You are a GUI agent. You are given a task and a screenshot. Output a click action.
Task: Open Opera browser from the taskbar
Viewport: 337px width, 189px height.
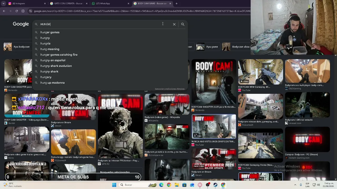200,185
